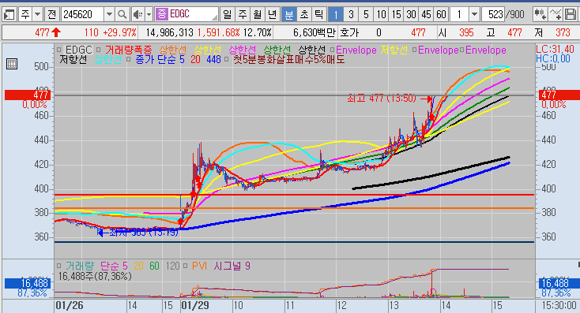
Task: Click the red 477 current price marker
Action: (x=28, y=95)
